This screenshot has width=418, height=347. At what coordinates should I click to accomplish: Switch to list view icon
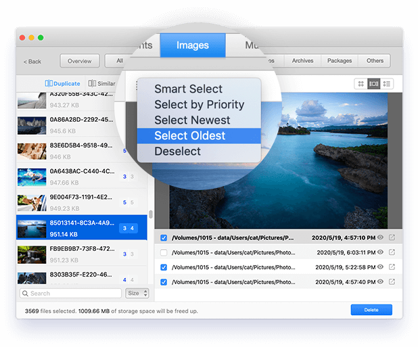[386, 84]
